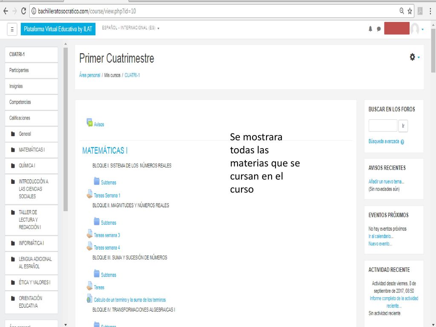Go to Introducción a las Ciencias Sociales section
Viewport: 436px width, 327px height.
[x=32, y=189]
